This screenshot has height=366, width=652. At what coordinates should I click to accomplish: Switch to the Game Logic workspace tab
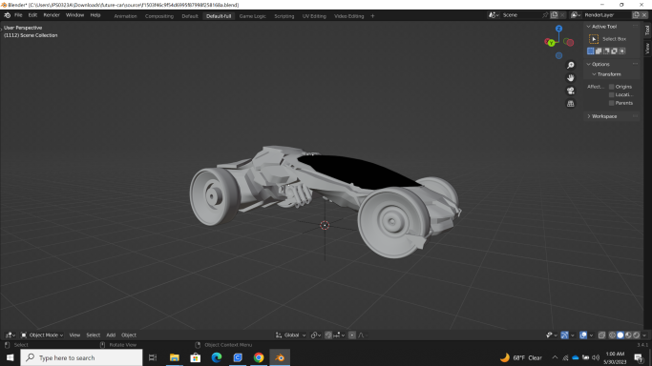252,16
